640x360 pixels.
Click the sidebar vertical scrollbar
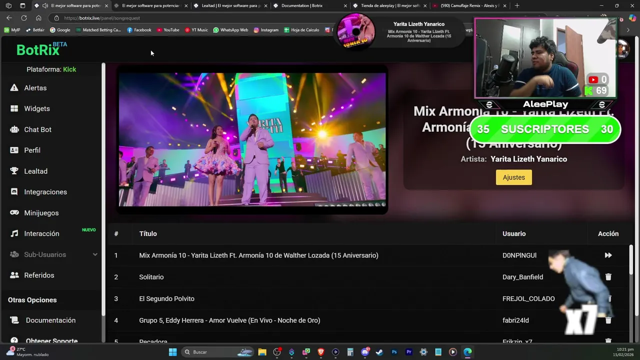(x=103, y=188)
